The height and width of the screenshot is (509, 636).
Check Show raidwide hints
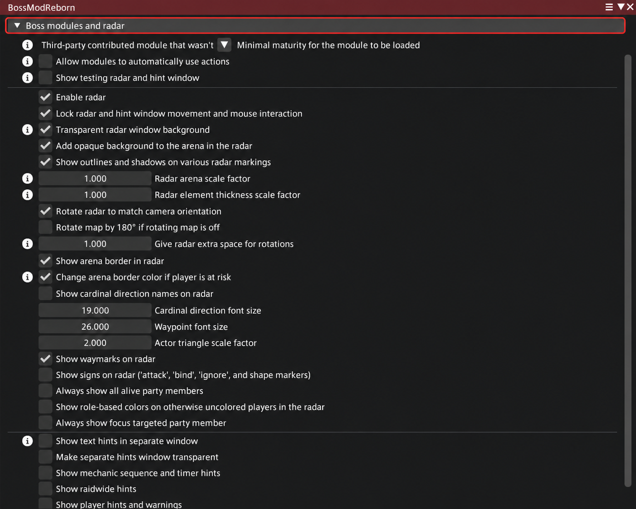pos(45,489)
